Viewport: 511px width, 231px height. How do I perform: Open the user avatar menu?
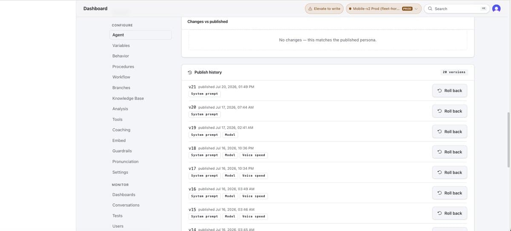click(496, 8)
